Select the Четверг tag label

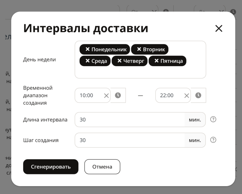pyautogui.click(x=134, y=61)
